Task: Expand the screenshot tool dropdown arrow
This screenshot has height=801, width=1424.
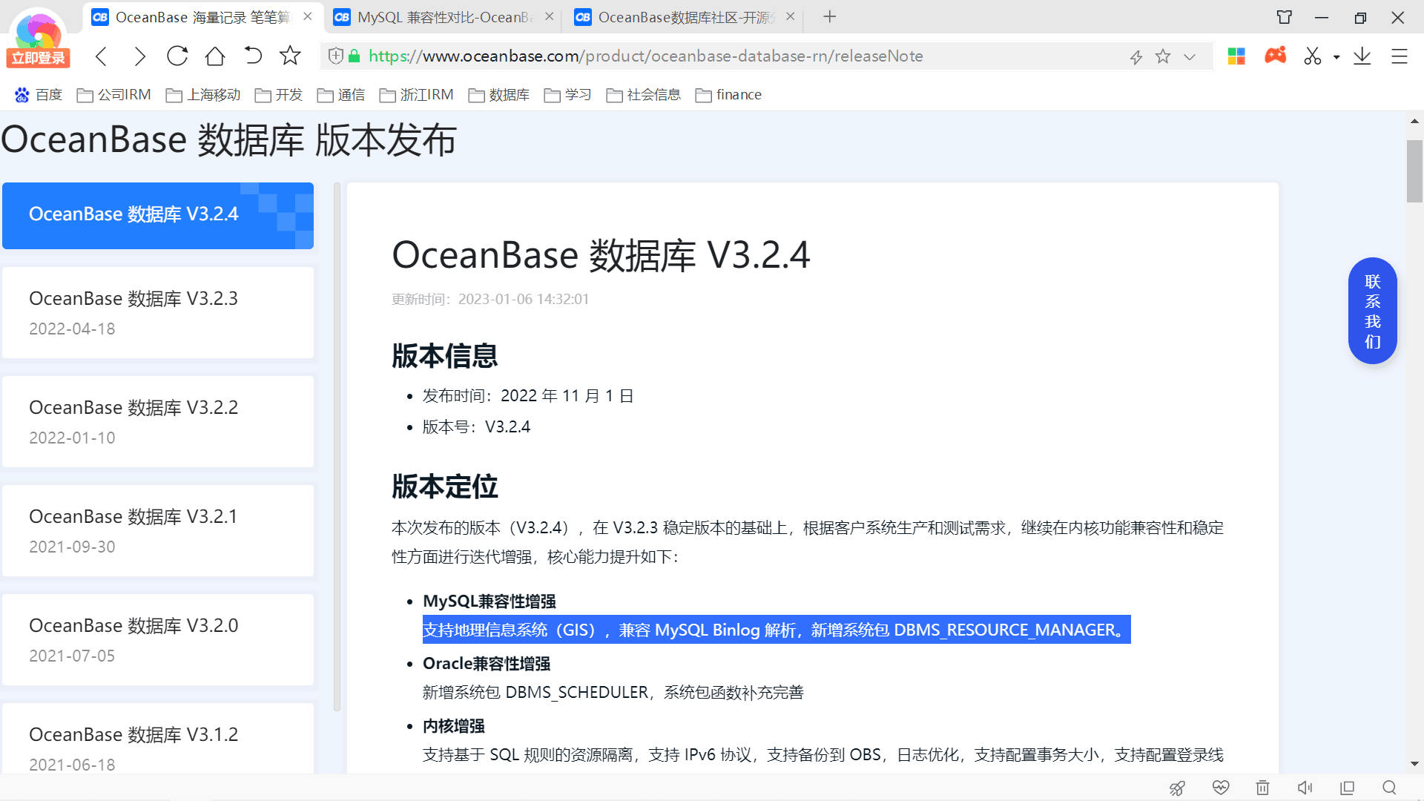Action: pyautogui.click(x=1336, y=57)
